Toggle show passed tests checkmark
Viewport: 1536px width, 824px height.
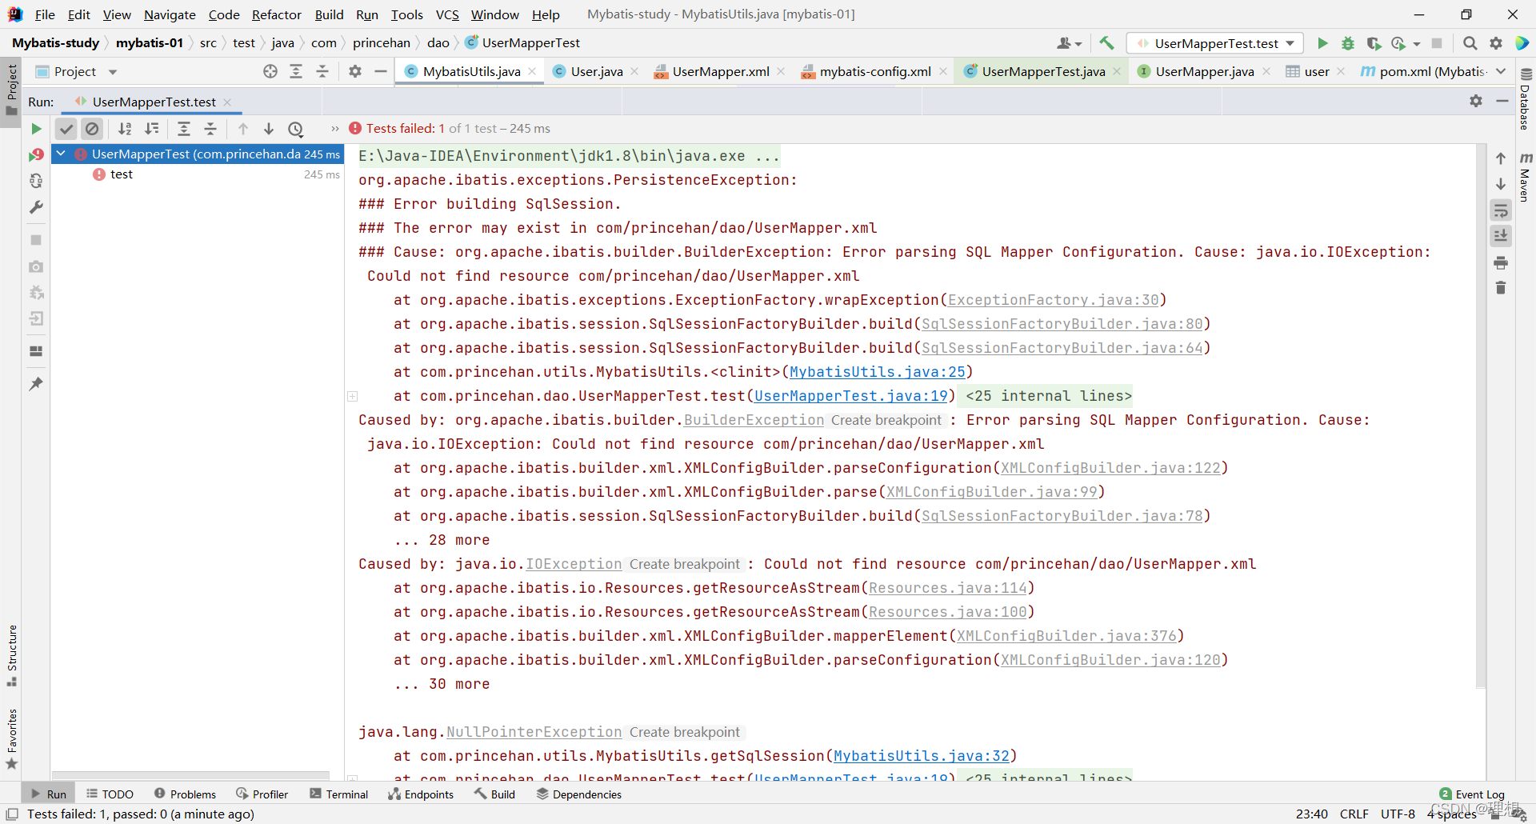click(66, 129)
